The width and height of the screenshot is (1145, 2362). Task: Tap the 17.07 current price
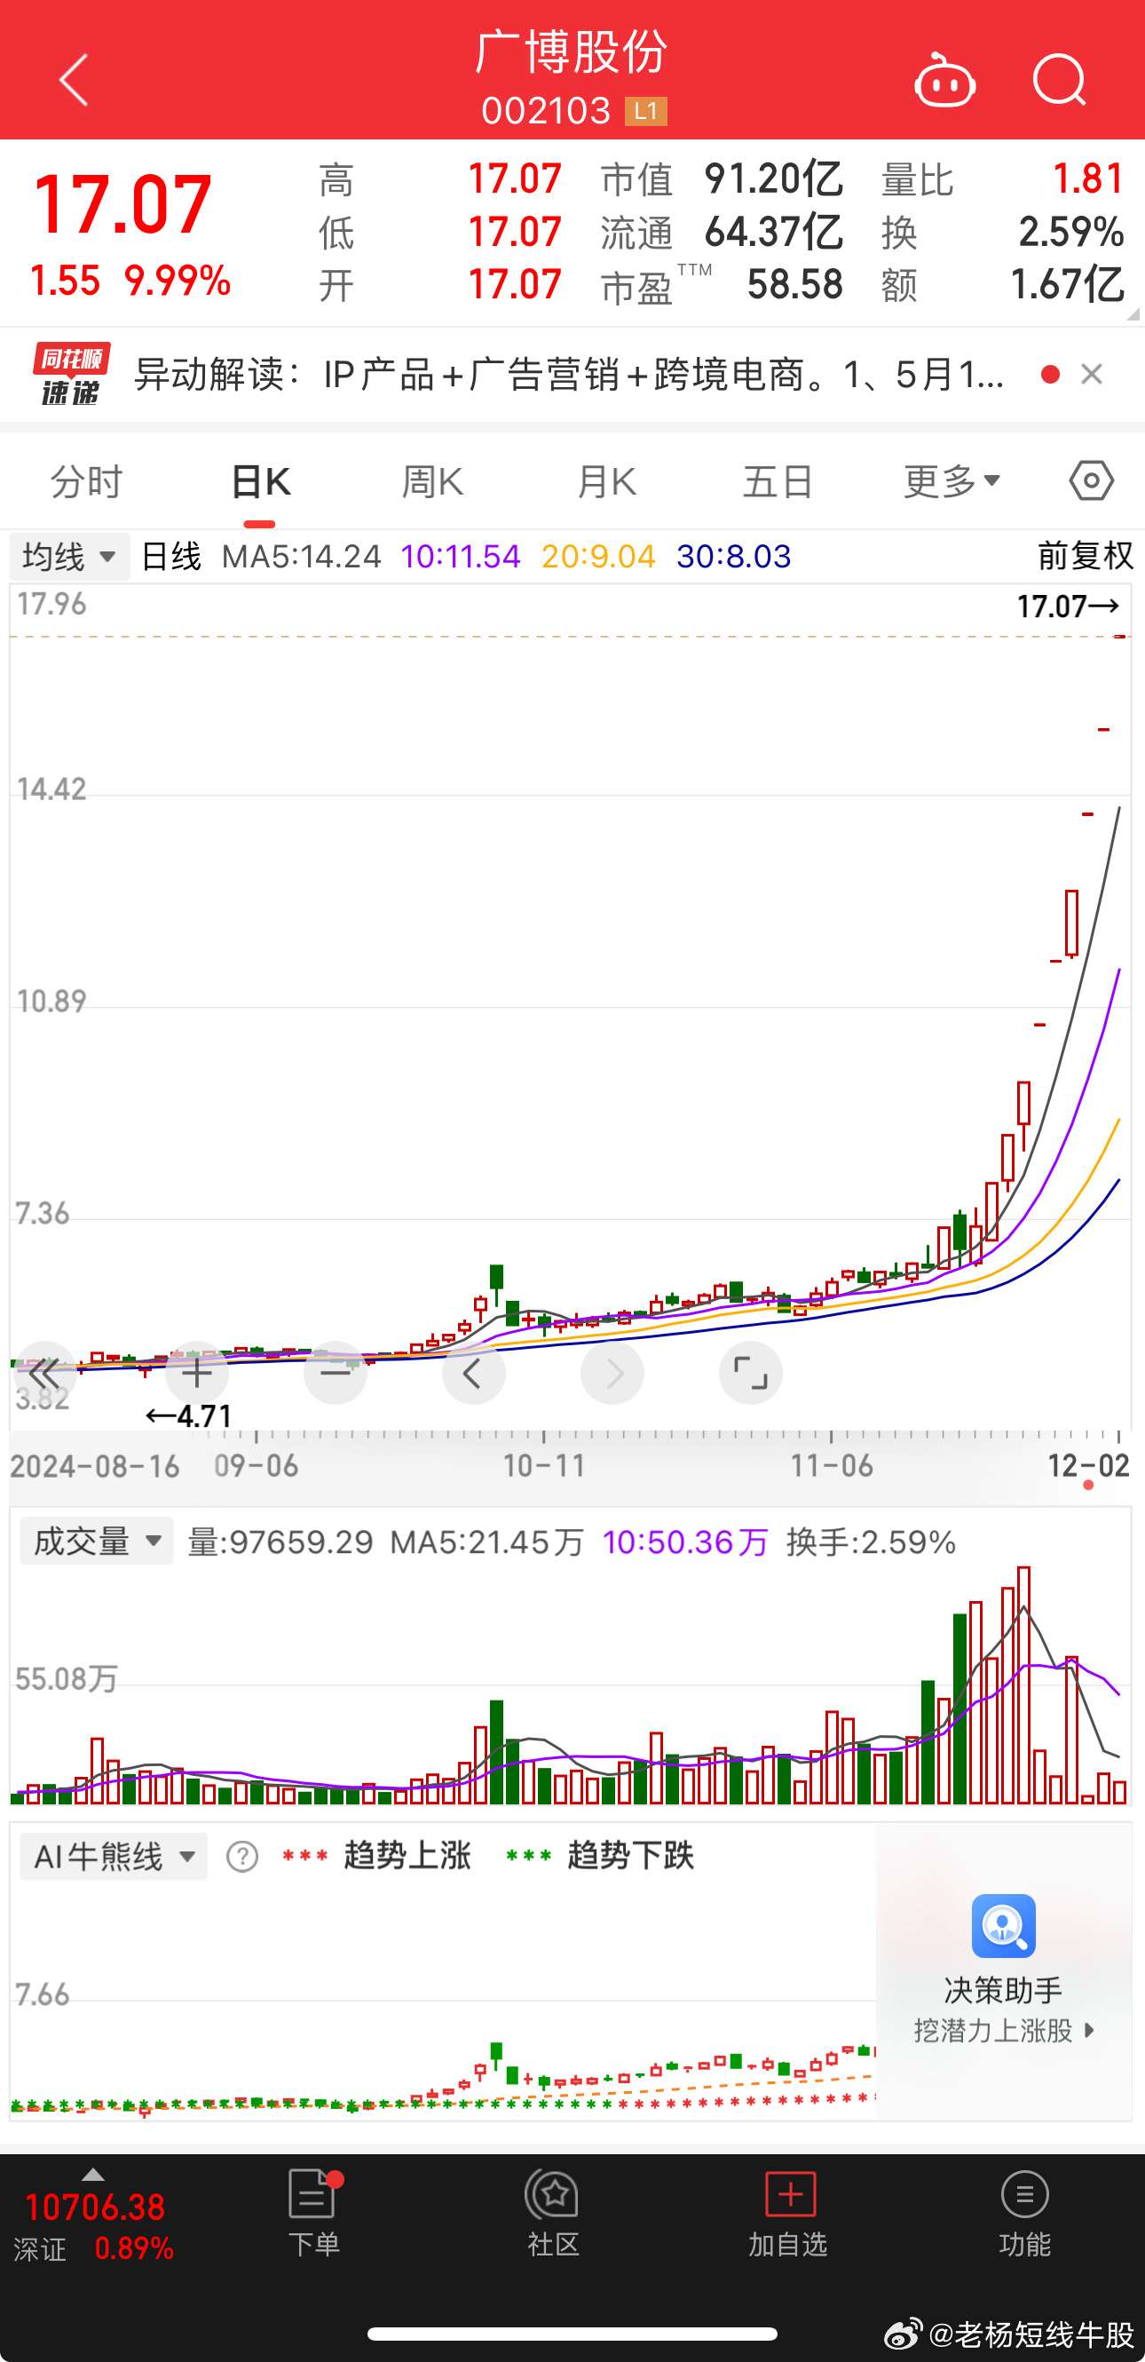[x=122, y=203]
